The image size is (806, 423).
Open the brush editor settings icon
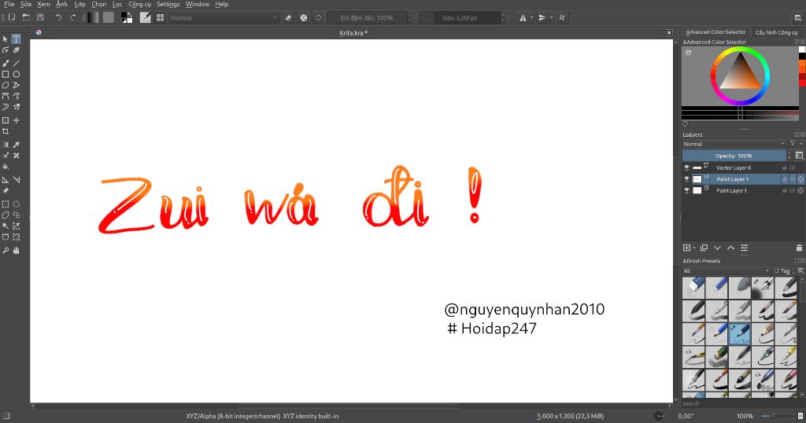click(146, 17)
